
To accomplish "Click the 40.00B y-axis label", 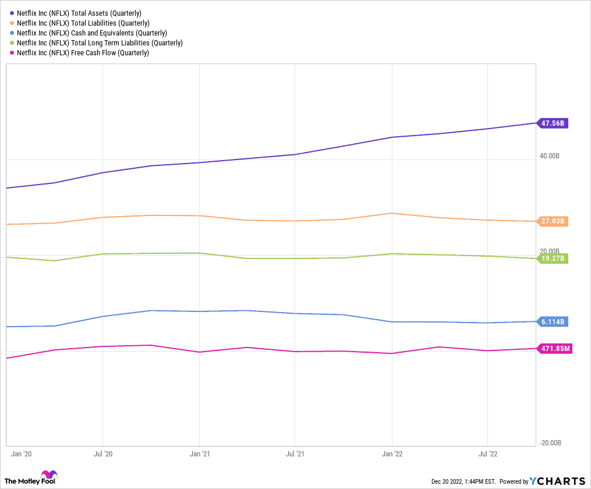I will [x=550, y=156].
